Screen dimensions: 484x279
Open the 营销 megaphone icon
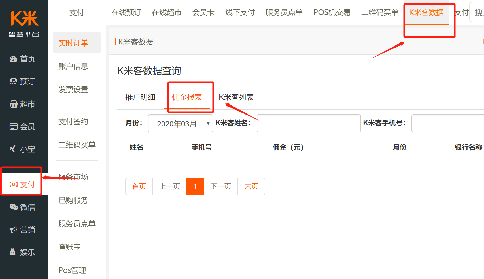[x=13, y=230]
